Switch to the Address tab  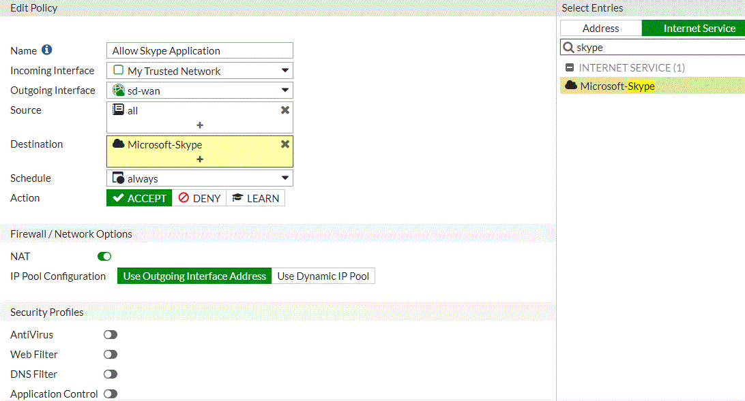[x=601, y=29]
